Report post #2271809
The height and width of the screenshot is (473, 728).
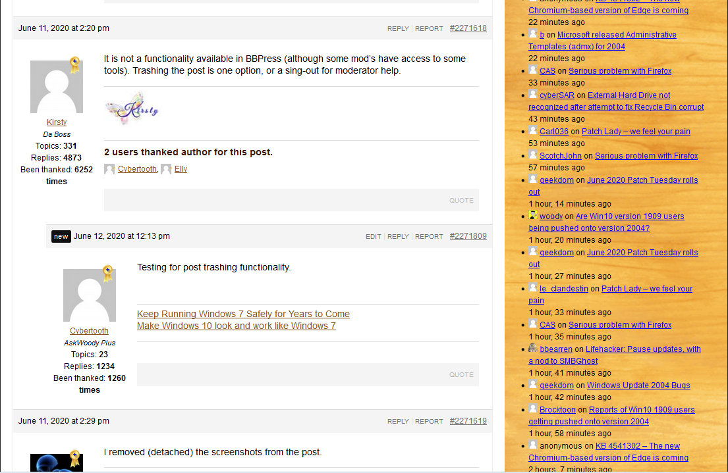click(x=429, y=237)
